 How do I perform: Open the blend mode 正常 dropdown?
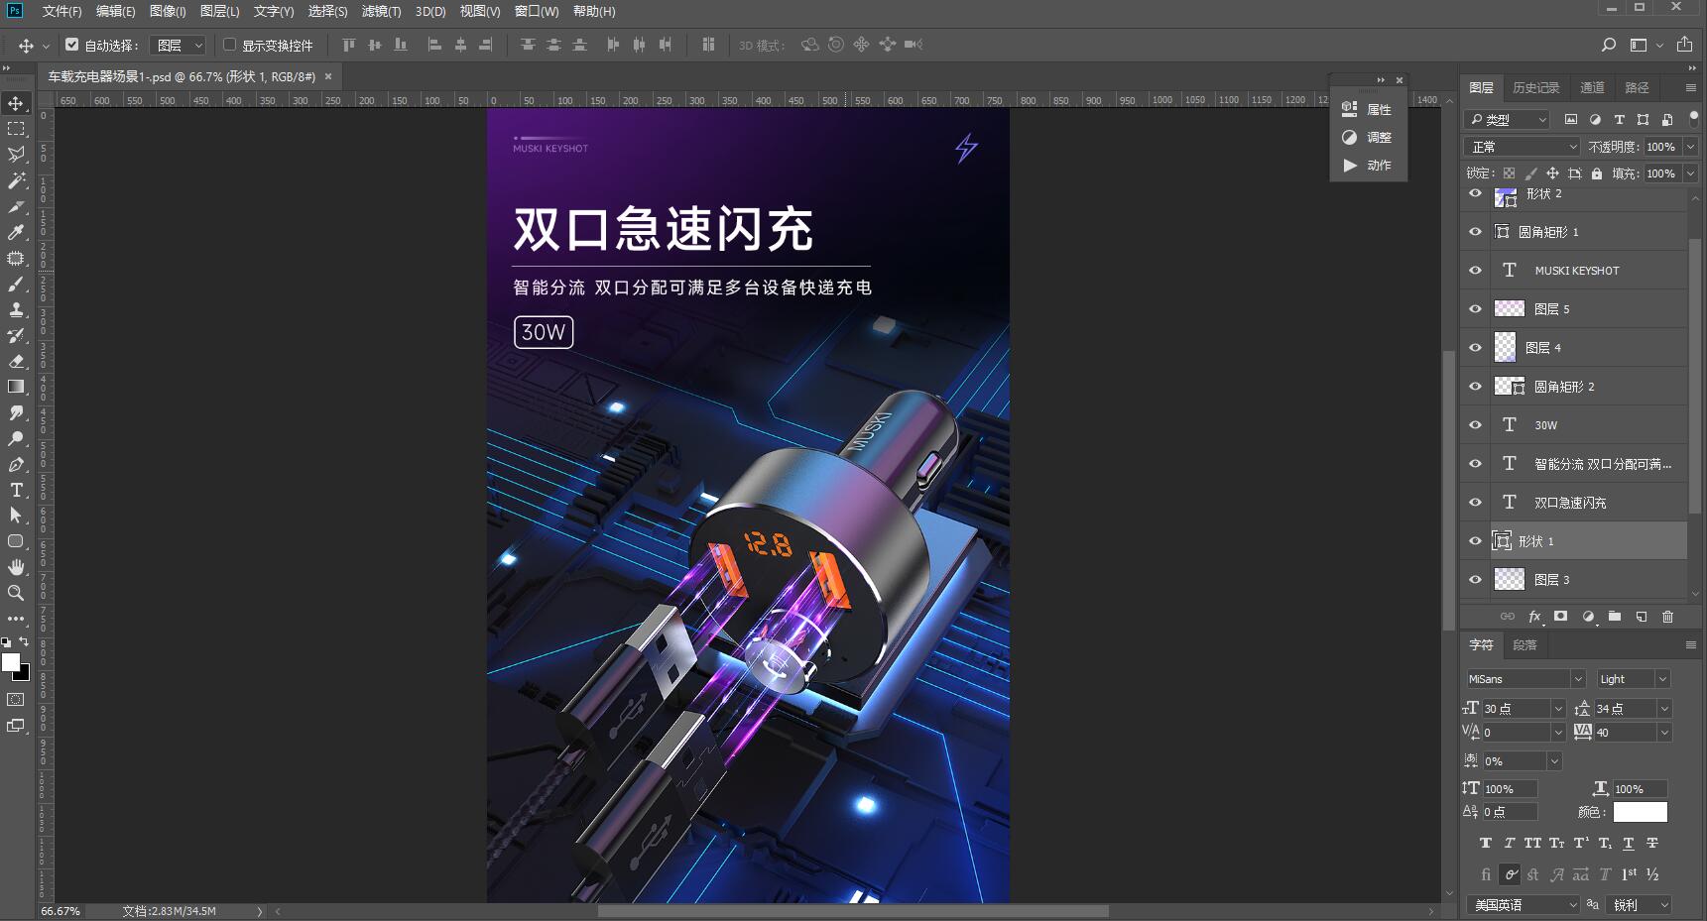1522,147
